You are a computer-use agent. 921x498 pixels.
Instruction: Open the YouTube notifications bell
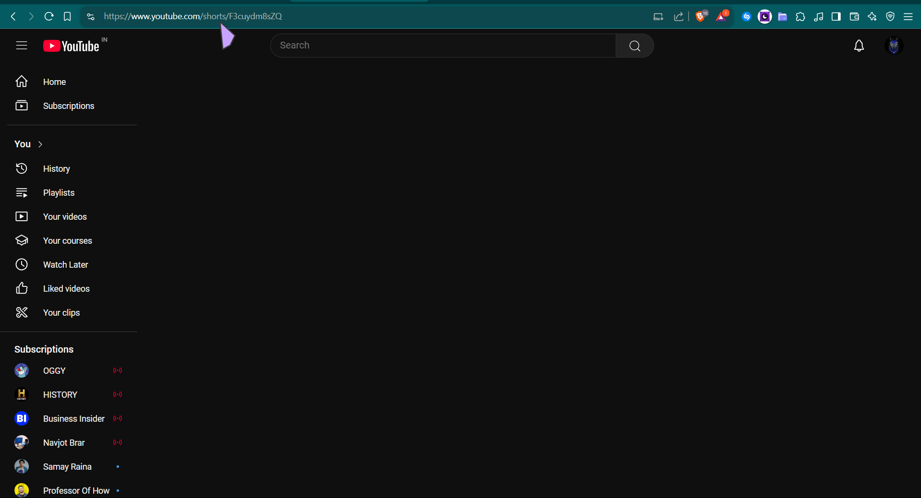859,46
